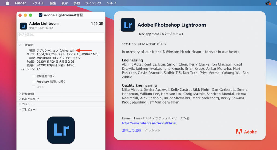The width and height of the screenshot is (277, 150).
Task: Click the 1,554,842,789 バイト size value
Action: (x=67, y=54)
